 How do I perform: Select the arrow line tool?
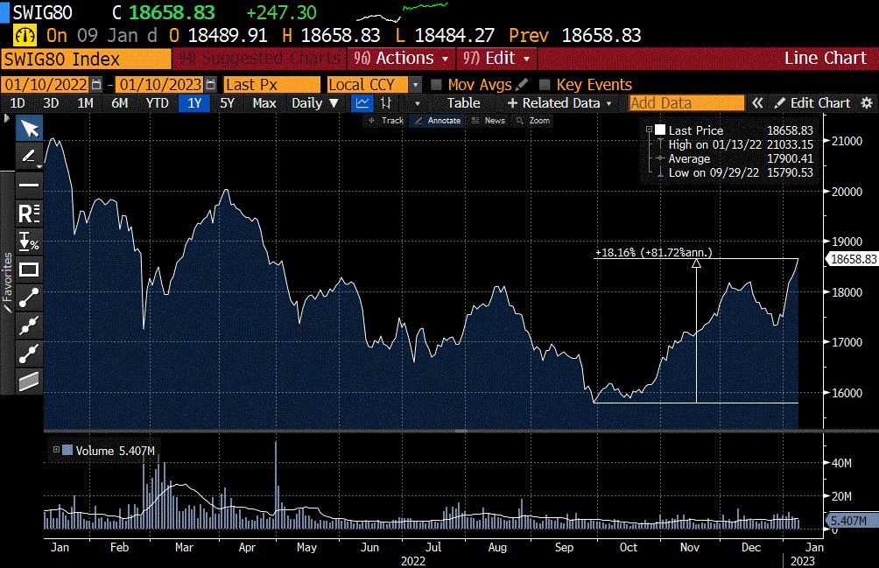click(29, 326)
